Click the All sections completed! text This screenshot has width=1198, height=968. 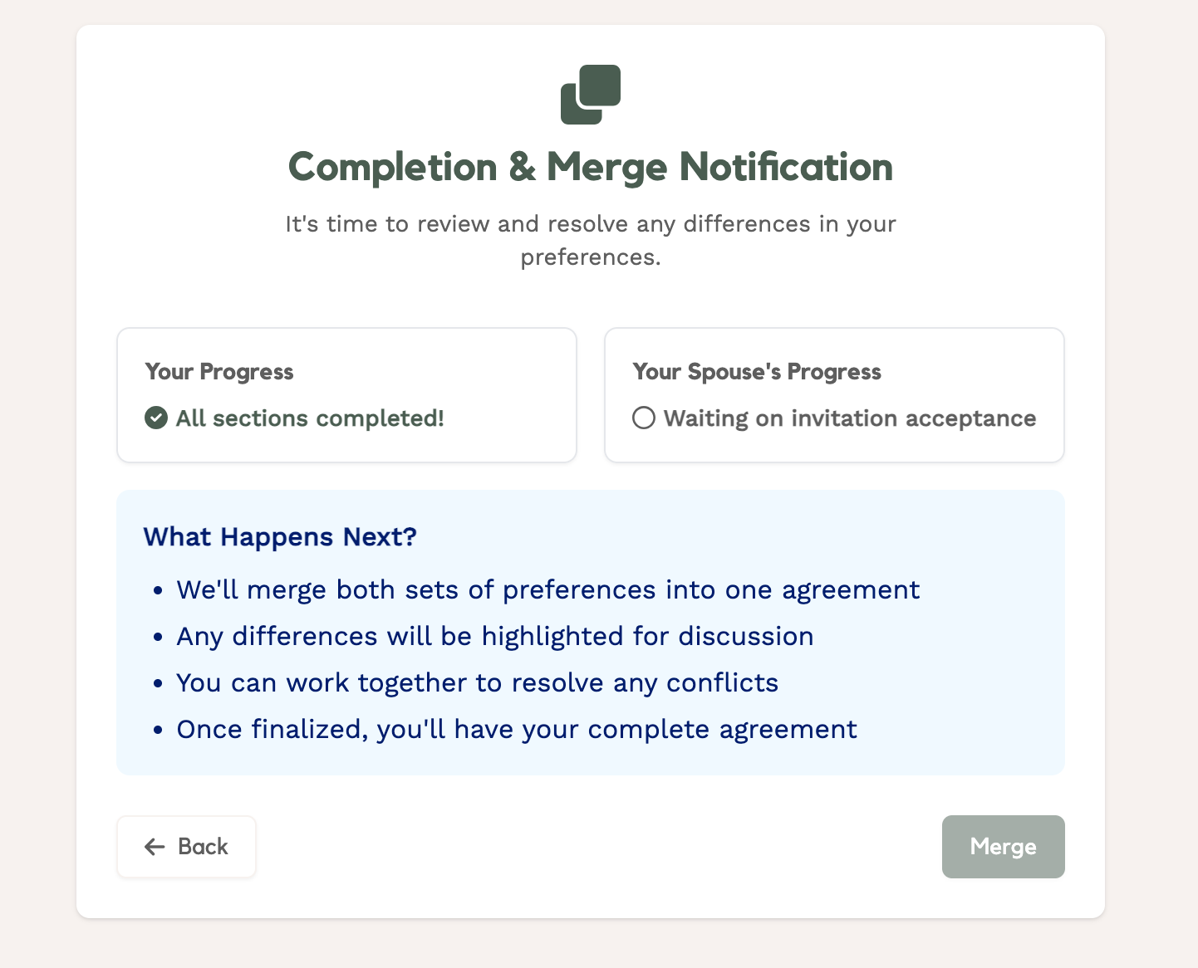310,418
